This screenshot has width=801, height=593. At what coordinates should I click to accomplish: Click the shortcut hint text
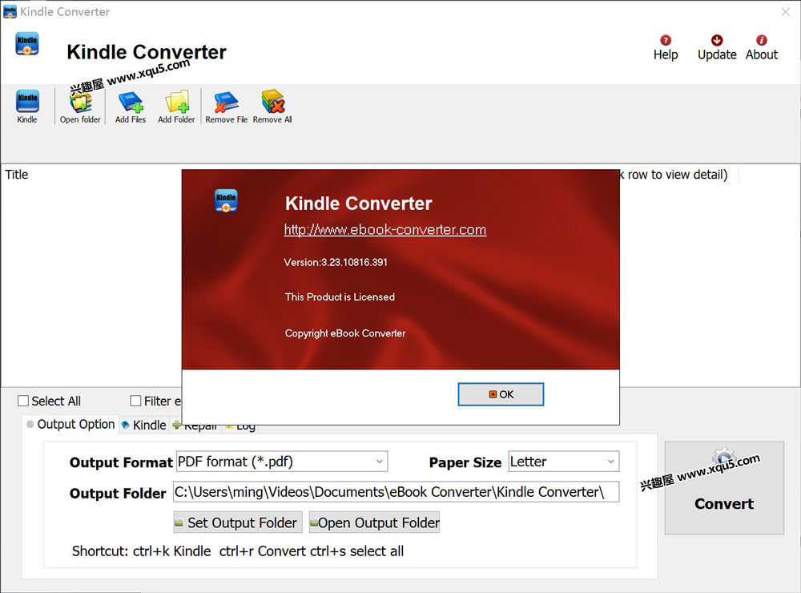coord(238,551)
